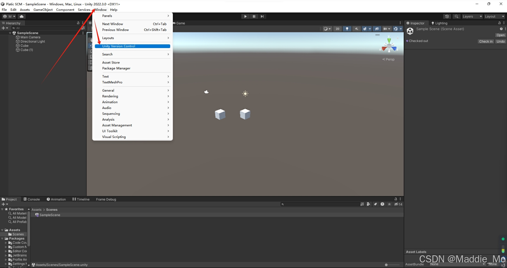The width and height of the screenshot is (507, 268).
Task: Open the draw mode shading dropdown
Action: 327,29
